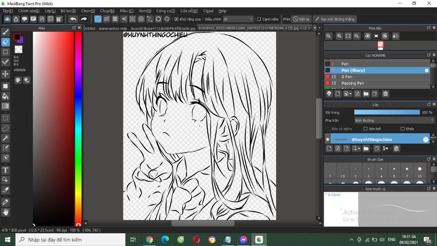
Task: Open the cloud save icon in toolbar
Action: coord(7,19)
